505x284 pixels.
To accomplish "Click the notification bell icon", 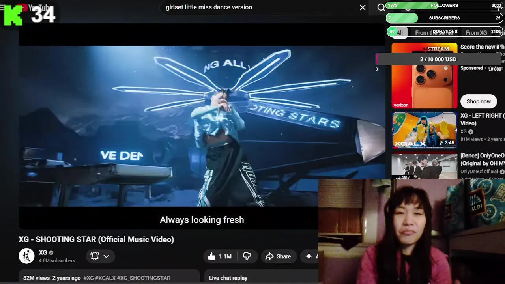I will click(95, 256).
